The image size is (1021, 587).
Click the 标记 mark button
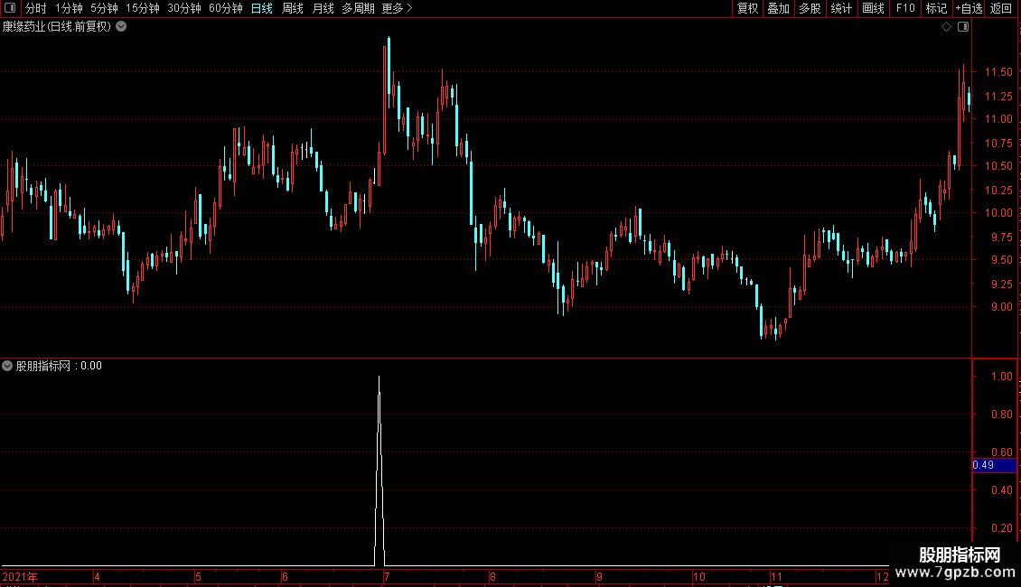click(x=936, y=8)
